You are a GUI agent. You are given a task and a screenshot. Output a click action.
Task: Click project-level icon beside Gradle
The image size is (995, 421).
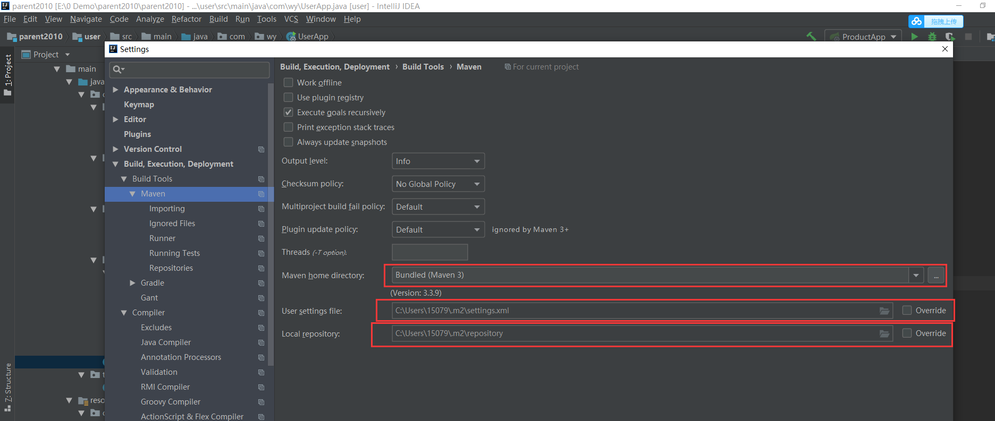tap(261, 283)
